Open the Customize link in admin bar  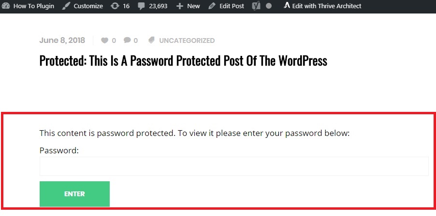tap(88, 6)
